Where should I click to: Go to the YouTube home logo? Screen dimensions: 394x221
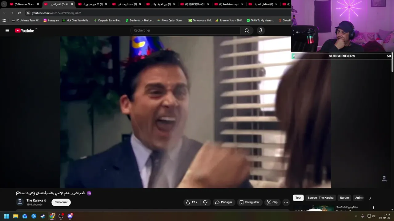[24, 30]
